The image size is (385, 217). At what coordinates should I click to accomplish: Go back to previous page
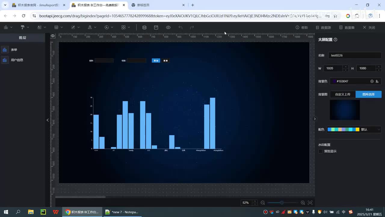pos(5,16)
